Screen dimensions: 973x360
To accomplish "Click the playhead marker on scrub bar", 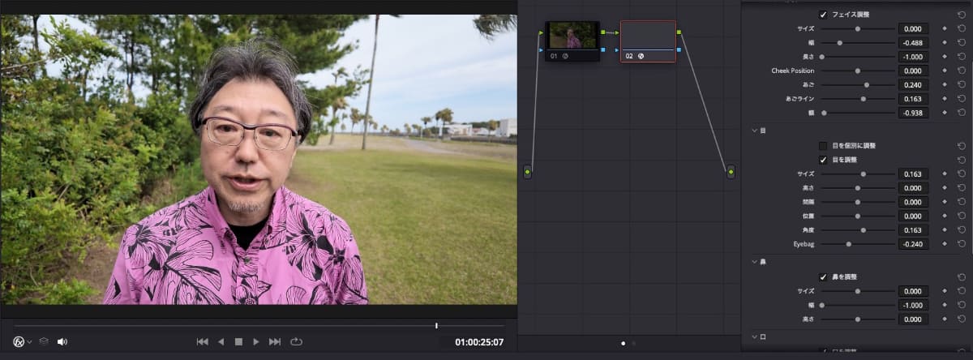I will (436, 325).
